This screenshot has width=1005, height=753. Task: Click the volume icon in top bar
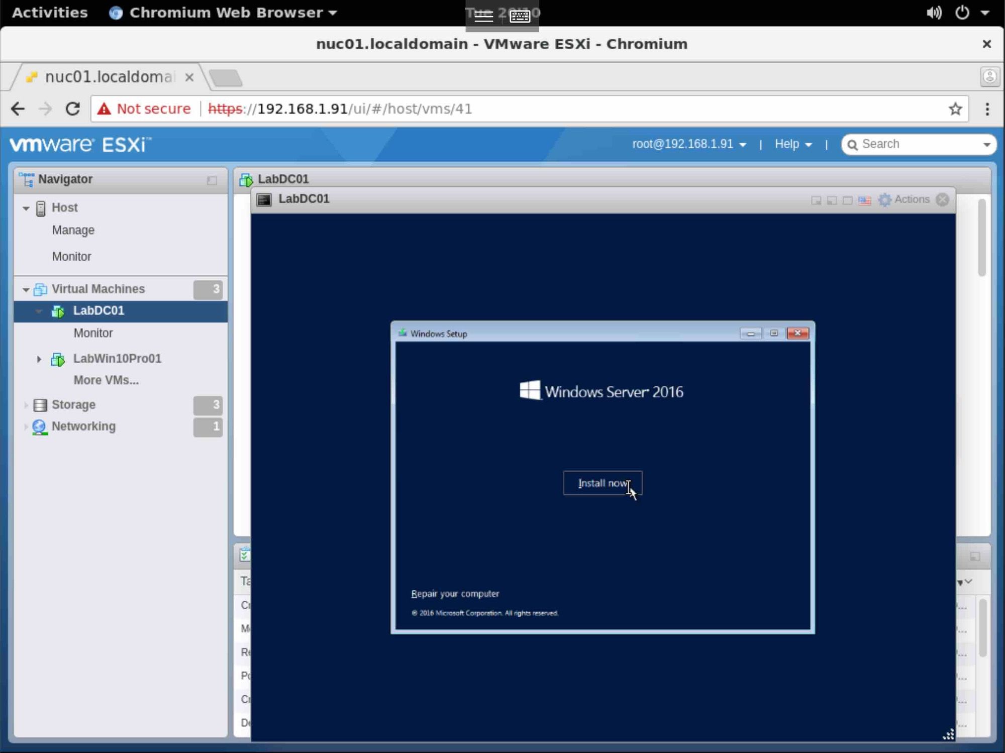click(x=934, y=13)
